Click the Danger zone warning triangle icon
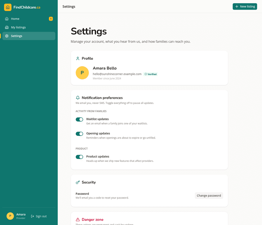Screen dimensions: 262x225 coord(78,219)
